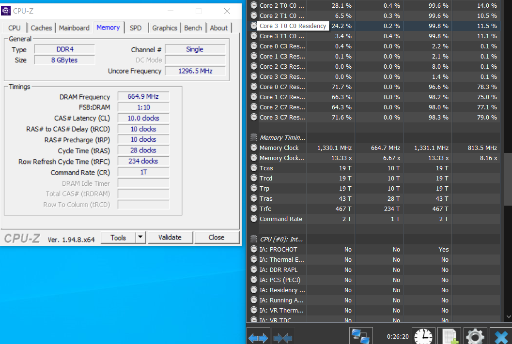Switch to the Graphics tab

(165, 28)
